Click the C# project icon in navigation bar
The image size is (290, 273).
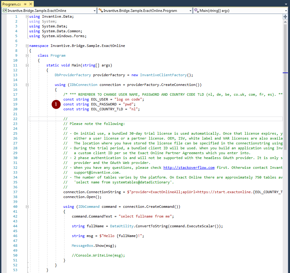coord(5,10)
